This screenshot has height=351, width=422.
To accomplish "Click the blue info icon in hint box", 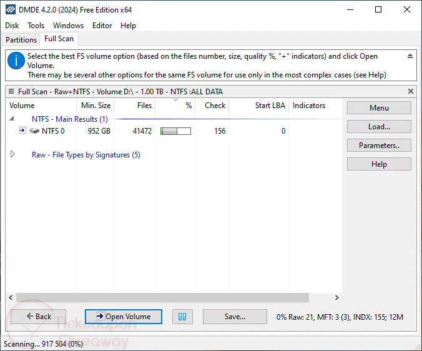I will tap(16, 61).
